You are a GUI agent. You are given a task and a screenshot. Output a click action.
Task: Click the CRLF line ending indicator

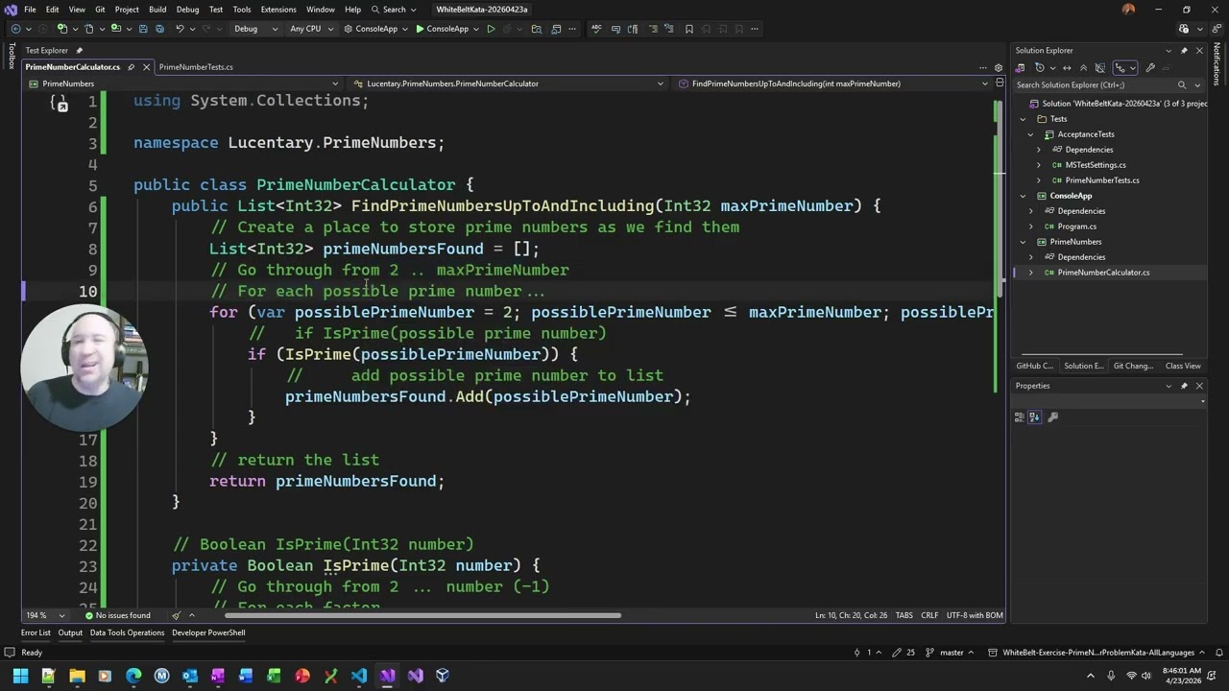(x=929, y=615)
